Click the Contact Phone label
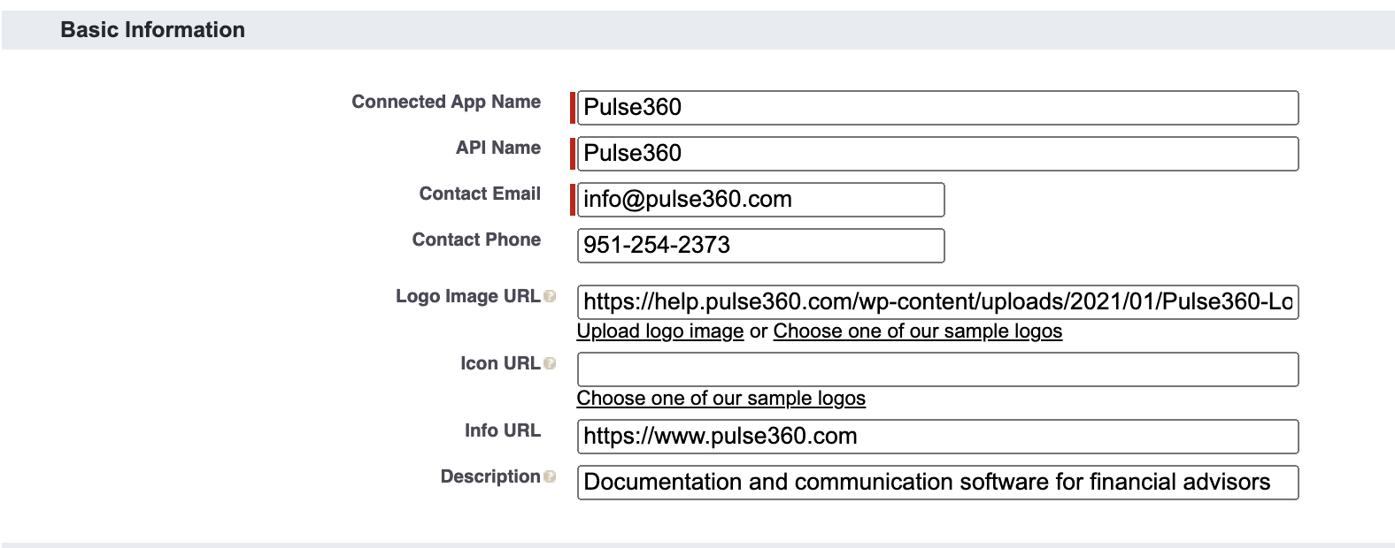Screen dimensions: 1395x548 click(x=476, y=240)
